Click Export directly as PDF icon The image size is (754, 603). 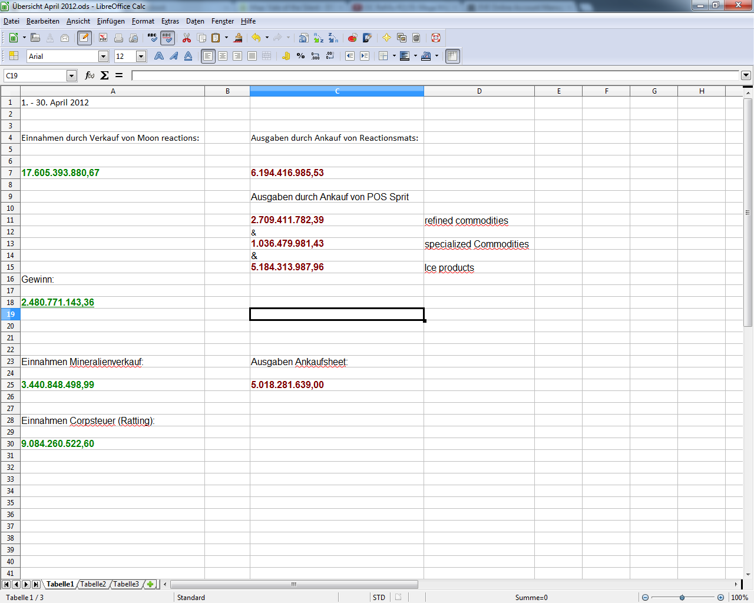click(x=103, y=38)
